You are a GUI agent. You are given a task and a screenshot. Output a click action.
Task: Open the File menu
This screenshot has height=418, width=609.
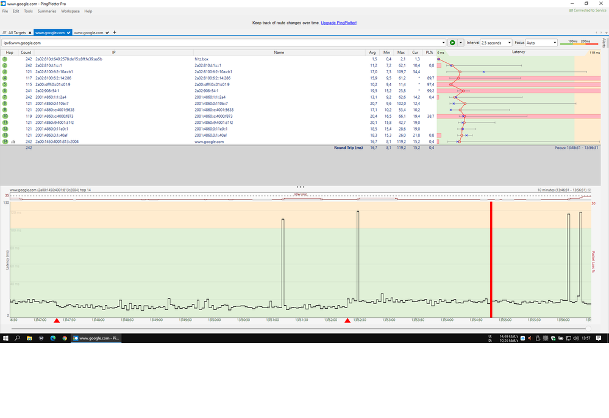click(x=5, y=11)
